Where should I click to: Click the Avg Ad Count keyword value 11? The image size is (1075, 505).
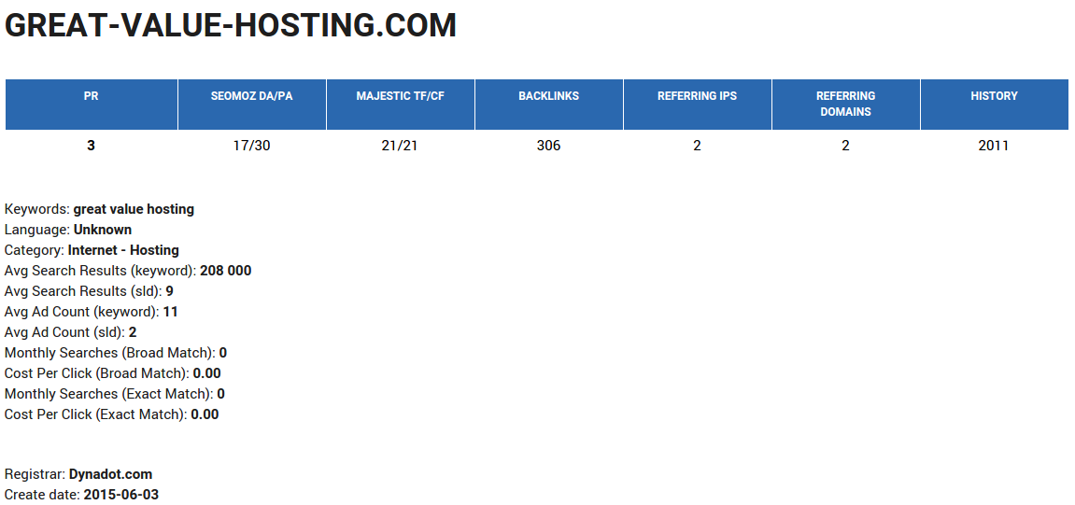[170, 312]
